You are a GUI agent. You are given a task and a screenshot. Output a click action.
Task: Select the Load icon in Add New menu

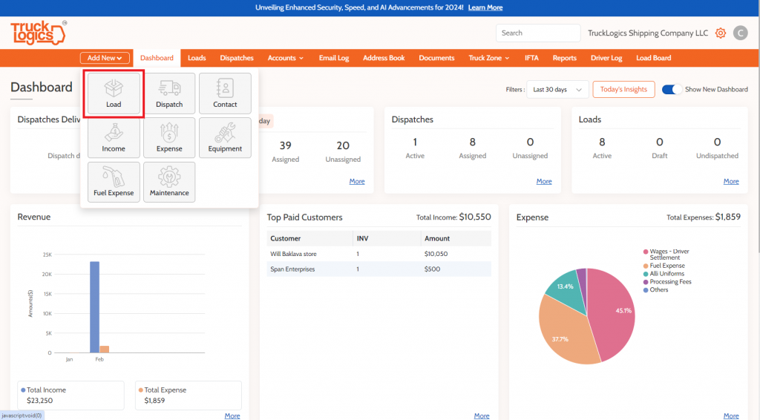114,93
